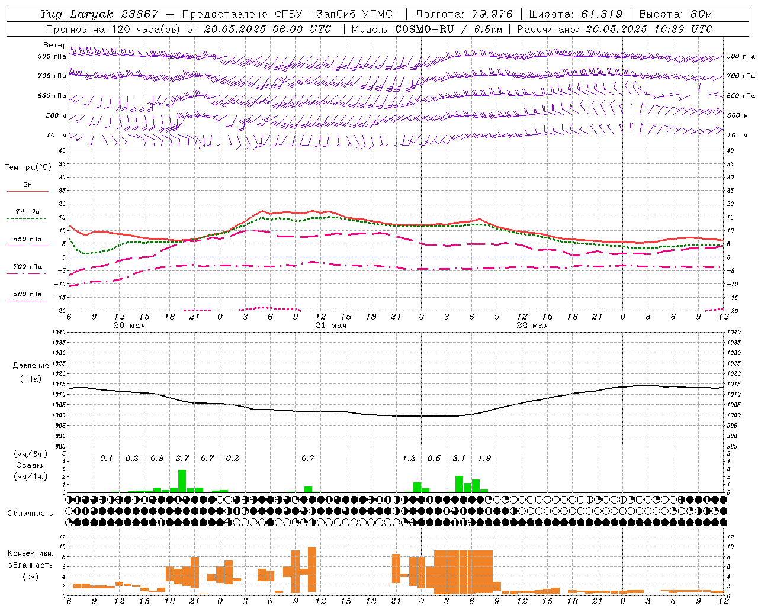Click the '(мм/1ч.)' precipitation unit label
758x606 pixels.
point(31,476)
